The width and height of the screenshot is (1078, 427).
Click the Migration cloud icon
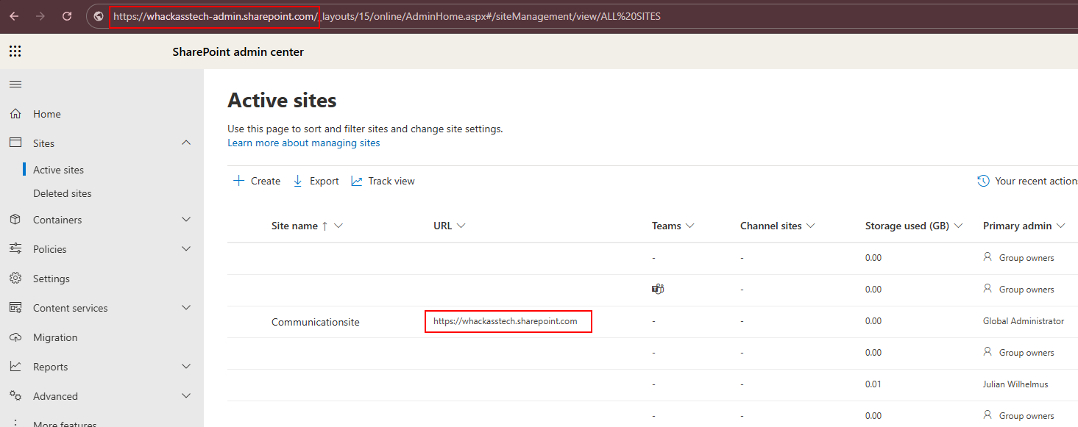click(15, 337)
